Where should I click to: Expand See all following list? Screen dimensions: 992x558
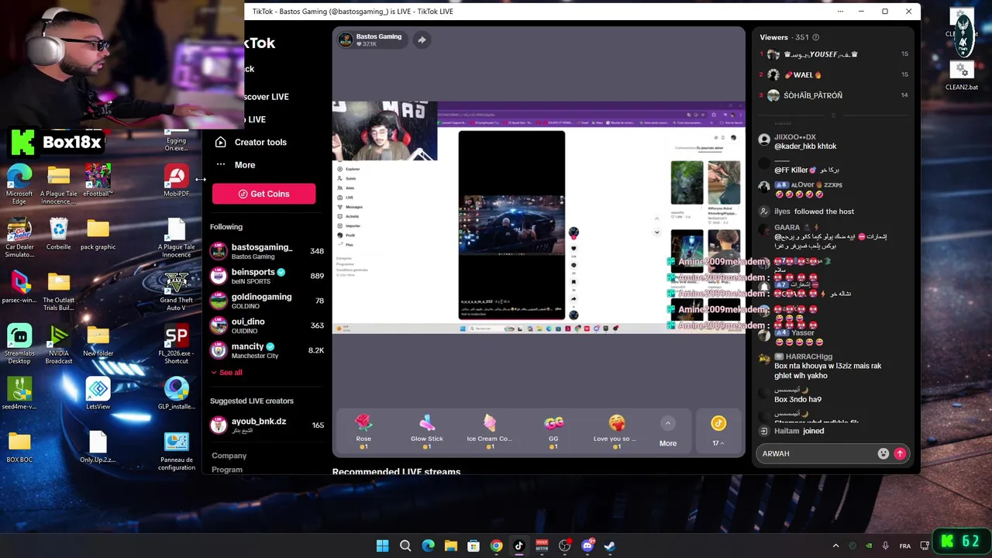[226, 373]
